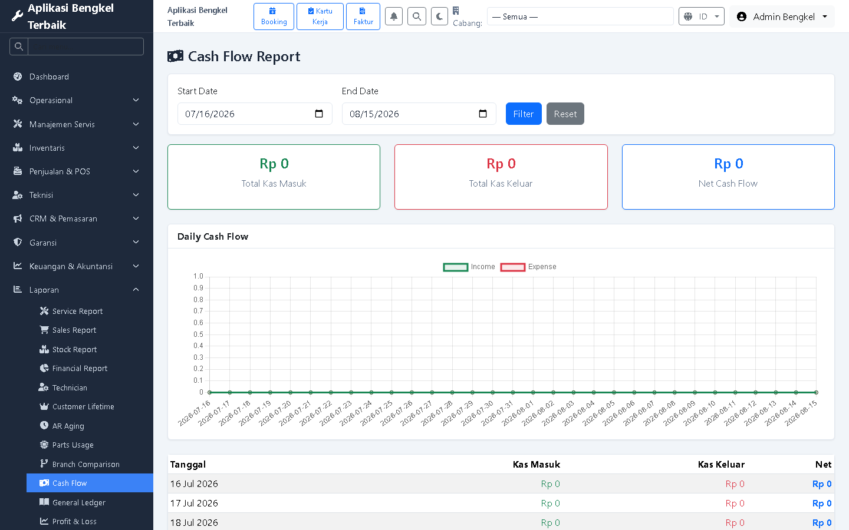Click the End Date input field
The image size is (849, 530).
tap(419, 114)
